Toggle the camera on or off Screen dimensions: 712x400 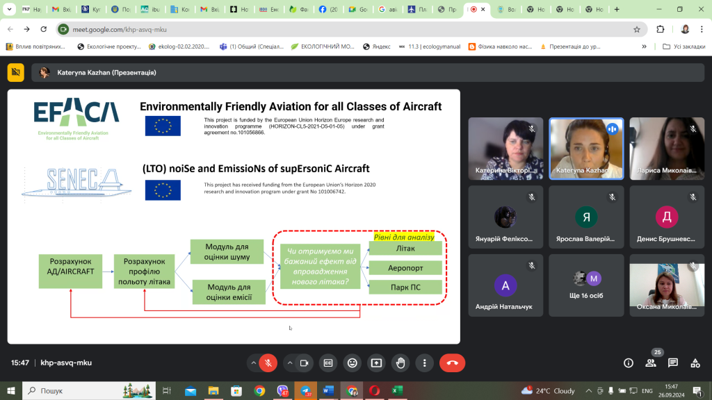[x=304, y=362]
